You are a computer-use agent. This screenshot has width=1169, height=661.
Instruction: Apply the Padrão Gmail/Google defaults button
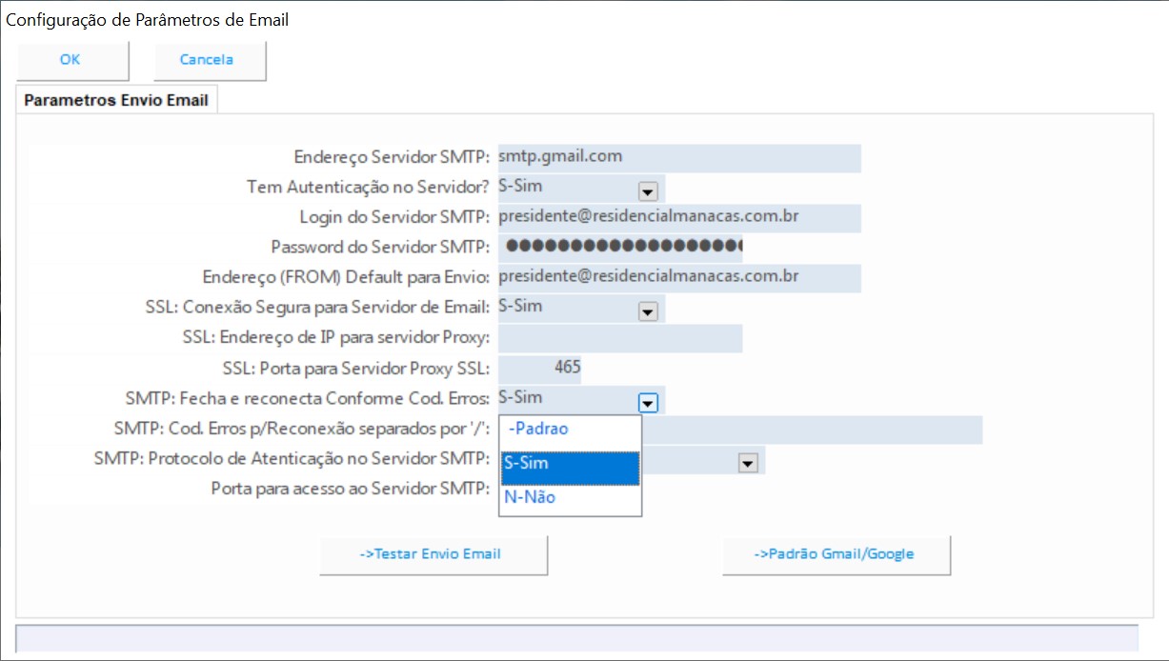[x=835, y=554]
